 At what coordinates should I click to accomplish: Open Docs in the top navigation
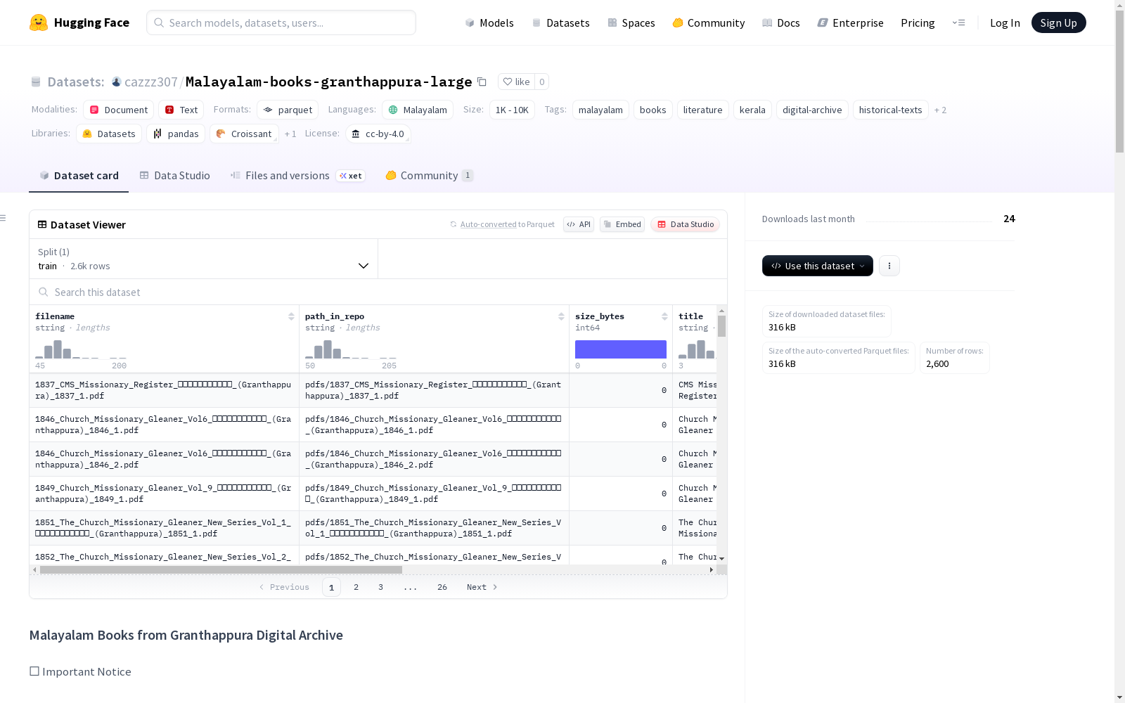coord(781,22)
